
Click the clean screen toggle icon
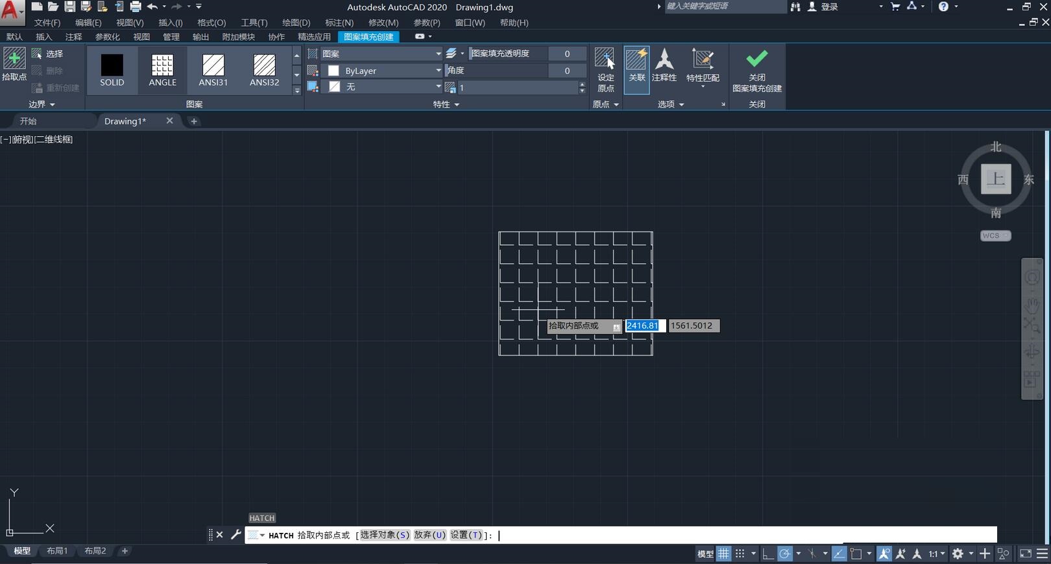tap(1025, 554)
